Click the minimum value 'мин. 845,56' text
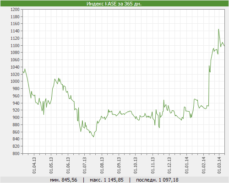This screenshot has height=183, width=229. tap(64, 180)
